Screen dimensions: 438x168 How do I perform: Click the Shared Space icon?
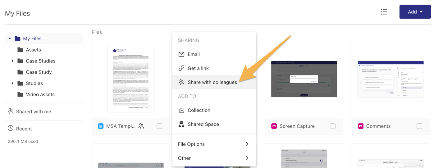pos(181,124)
